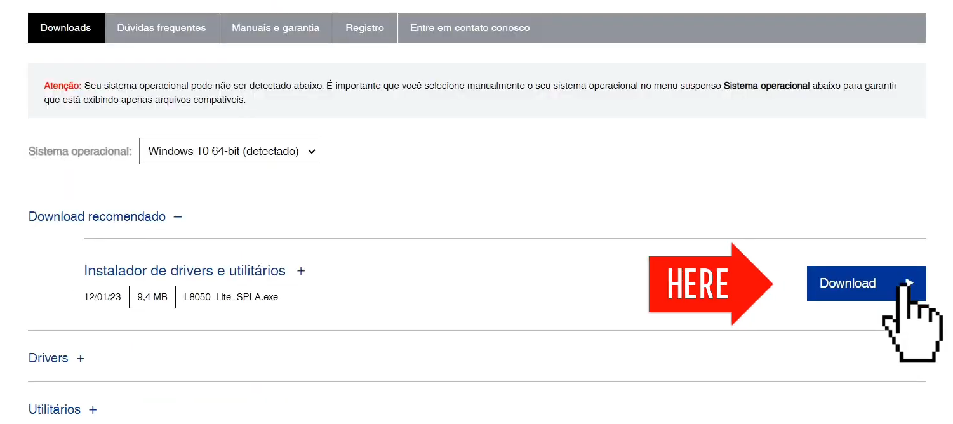This screenshot has height=424, width=953.
Task: Expand the Utilitários section heading
Action: point(55,410)
